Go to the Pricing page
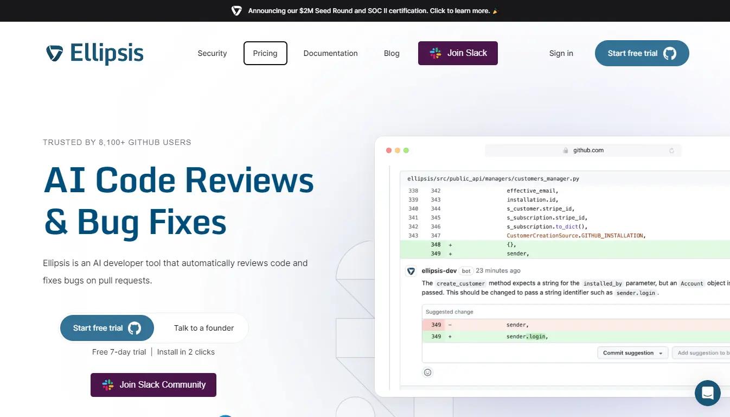 coord(265,53)
